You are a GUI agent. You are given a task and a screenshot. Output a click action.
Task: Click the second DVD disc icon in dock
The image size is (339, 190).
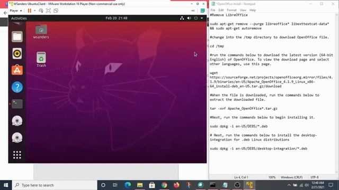pyautogui.click(x=17, y=138)
